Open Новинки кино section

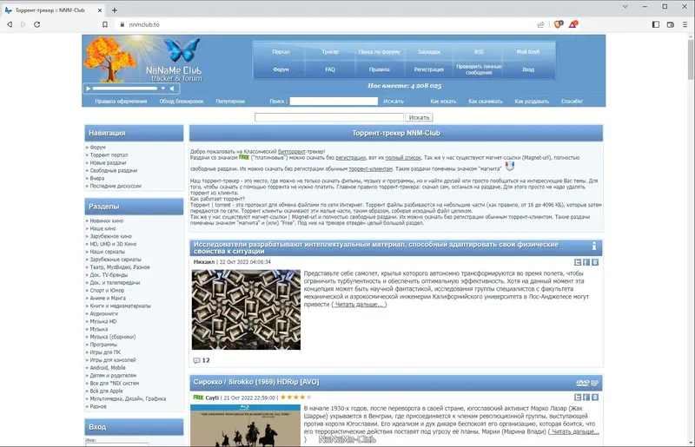(x=106, y=220)
